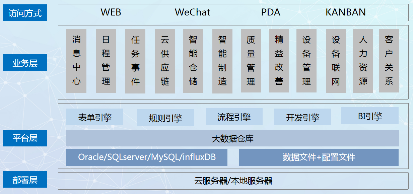
Task: Click the 访问方式 layer label
Action: (25, 13)
